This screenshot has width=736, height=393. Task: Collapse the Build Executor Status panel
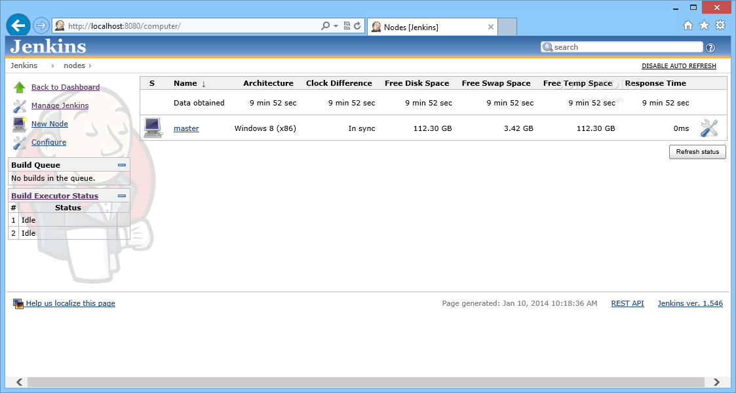pos(122,196)
